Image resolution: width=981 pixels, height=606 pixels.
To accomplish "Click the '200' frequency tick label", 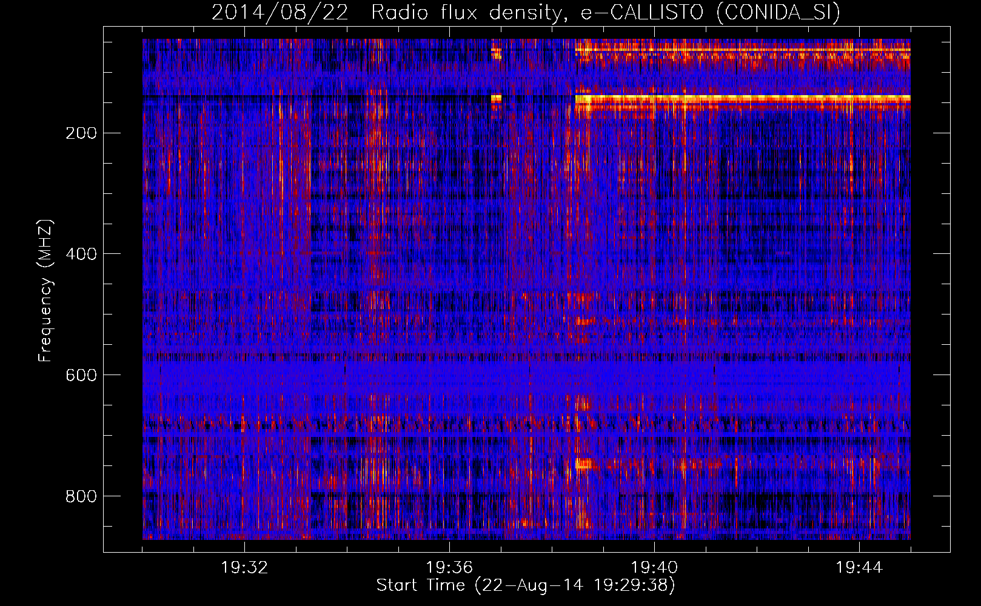I will (x=81, y=133).
